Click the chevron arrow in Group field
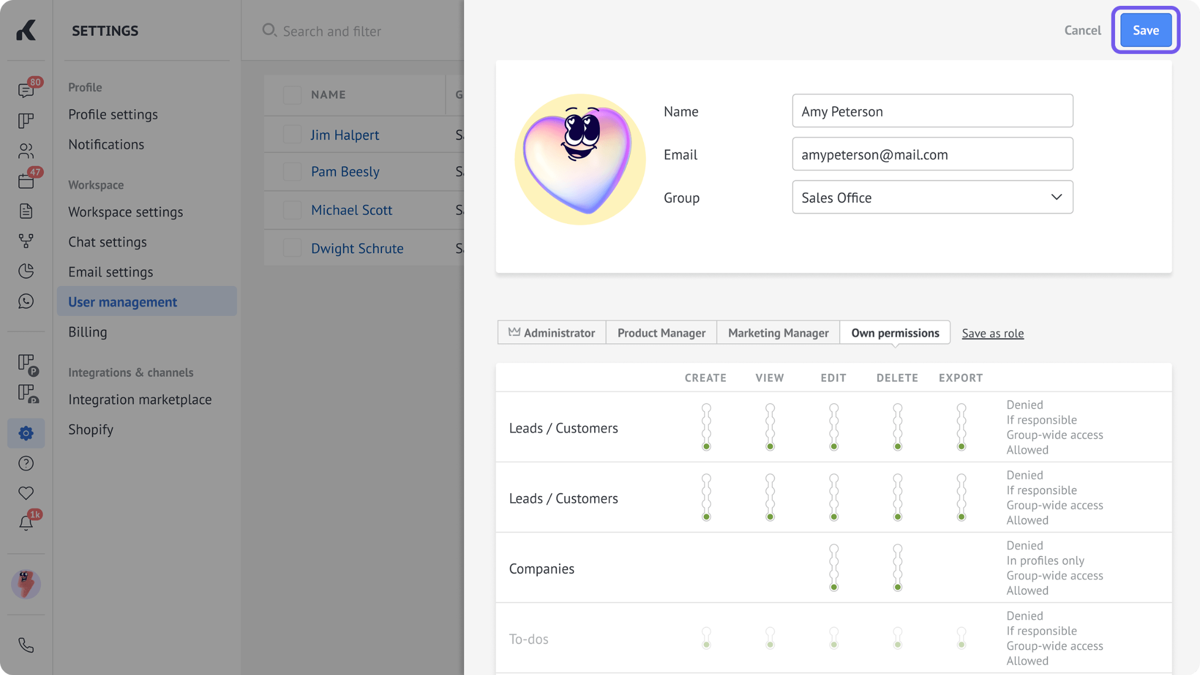1200x675 pixels. pyautogui.click(x=1056, y=197)
